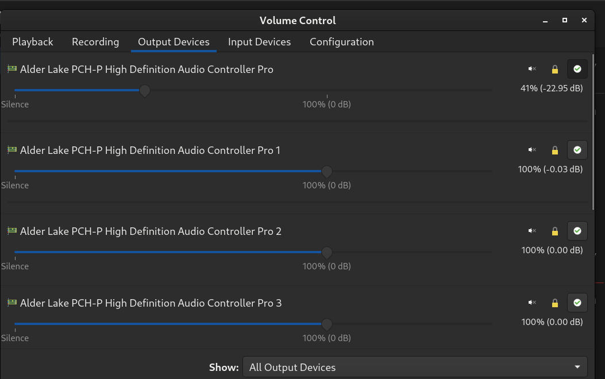Toggle lock channels for Controller Pro 2
Viewport: 605px width, 379px height.
coord(555,231)
